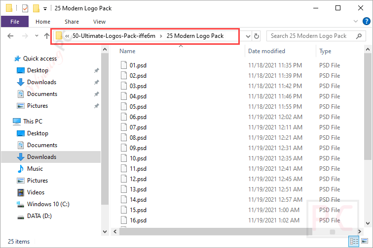Image resolution: width=373 pixels, height=248 pixels.
Task: Select file icon of 06.psd
Action: click(x=124, y=117)
